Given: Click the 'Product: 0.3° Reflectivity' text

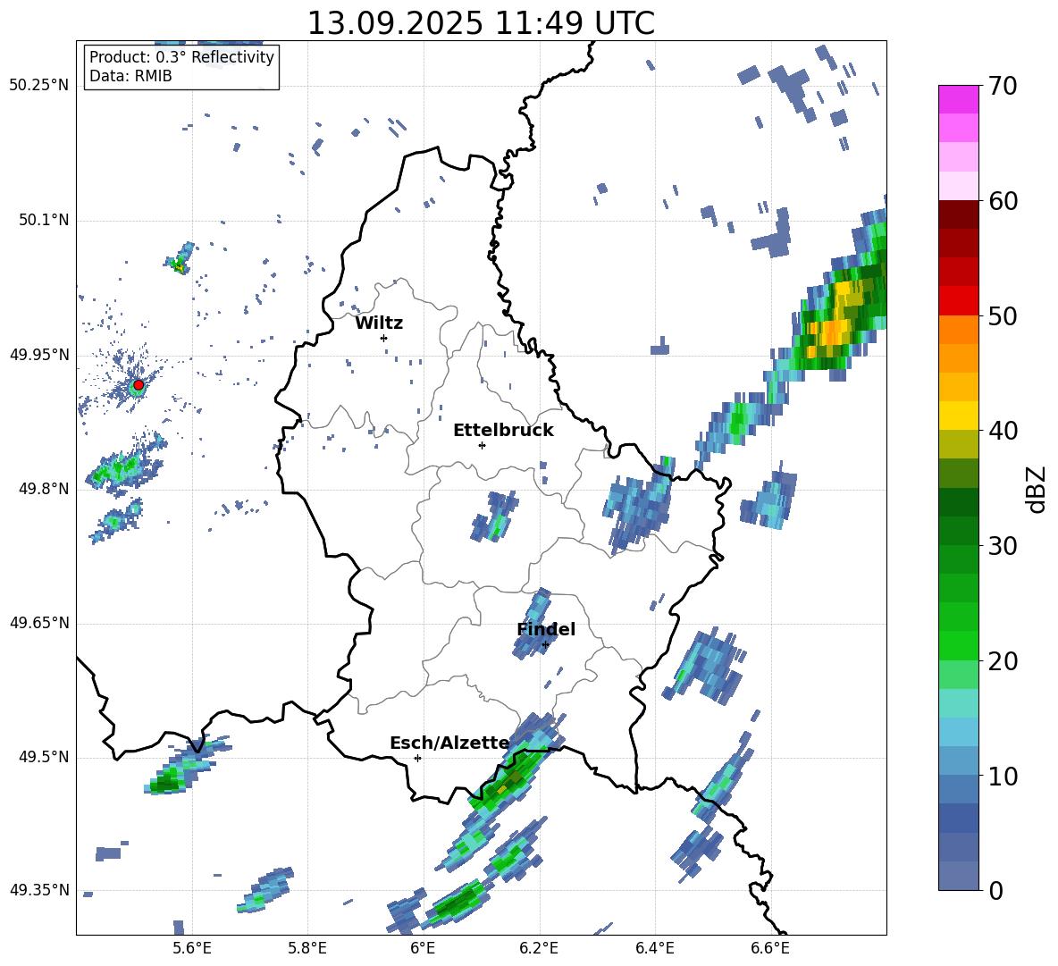Looking at the screenshot, I should click(181, 57).
